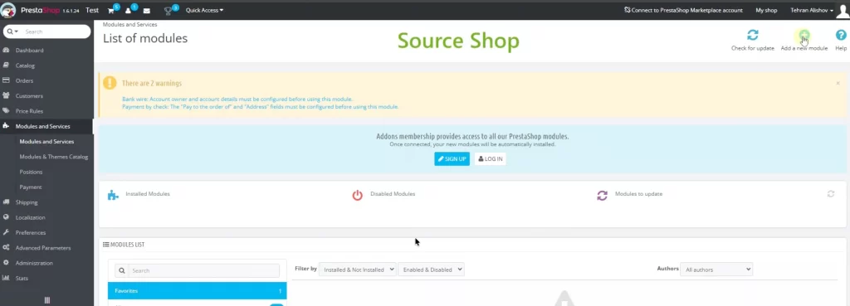
Task: Open the new customers notification icon
Action: coord(129,10)
